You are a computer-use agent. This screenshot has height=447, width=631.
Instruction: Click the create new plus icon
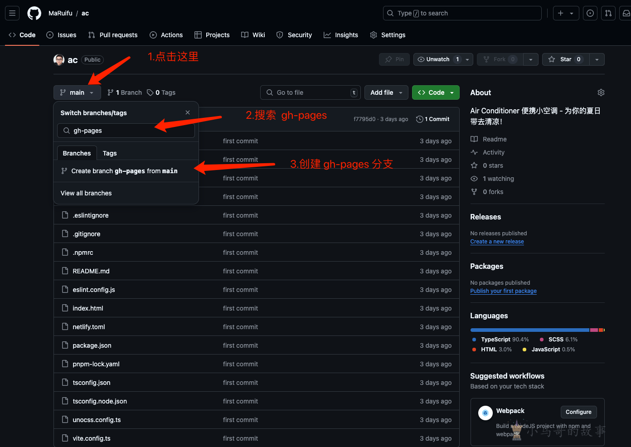click(x=561, y=13)
